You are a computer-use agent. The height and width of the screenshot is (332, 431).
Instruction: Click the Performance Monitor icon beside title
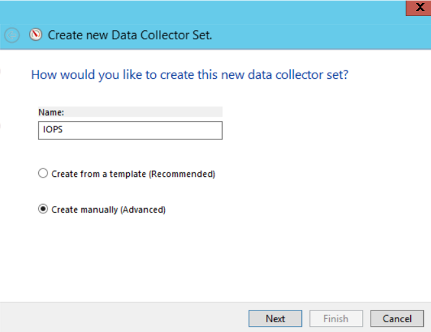(36, 35)
